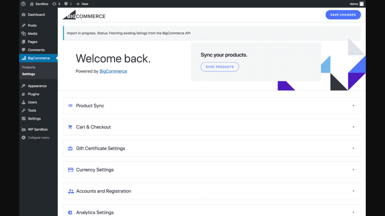The image size is (385, 216).
Task: Click the BigCommerce sidebar logo icon
Action: [24, 58]
